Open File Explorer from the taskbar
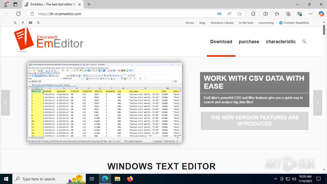Screen dimensions: 327x184 118,179
